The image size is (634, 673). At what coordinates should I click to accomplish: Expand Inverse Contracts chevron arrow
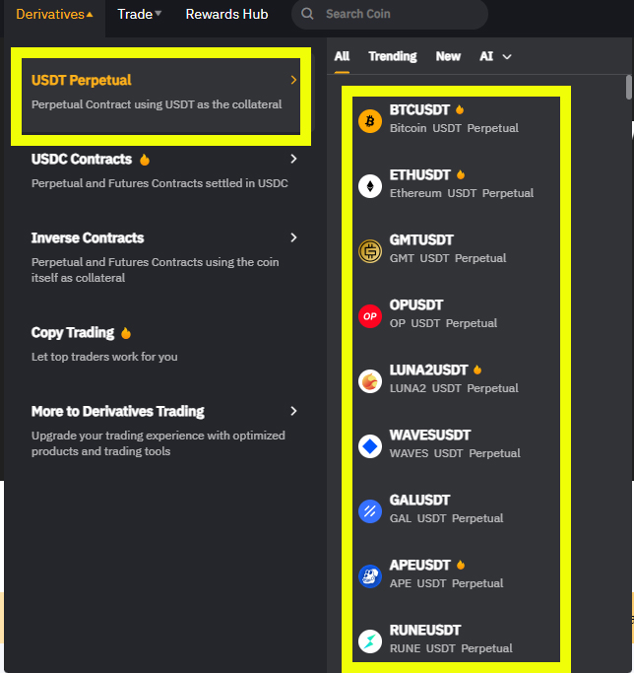coord(293,237)
